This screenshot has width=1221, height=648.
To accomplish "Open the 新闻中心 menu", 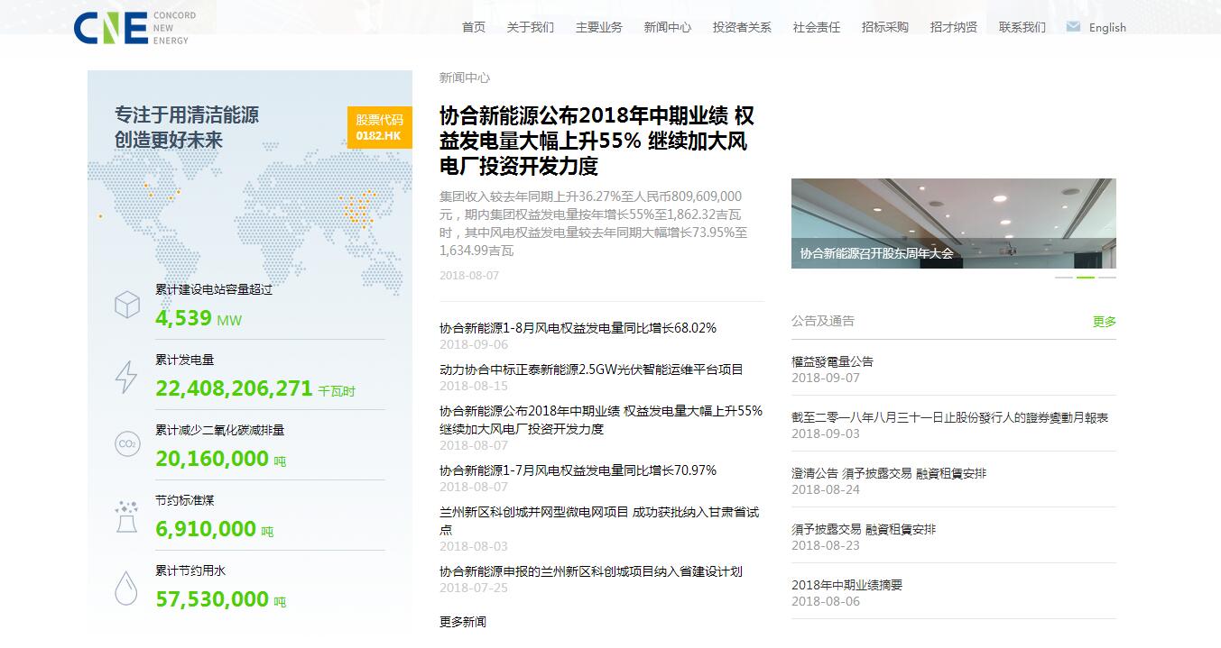I will pyautogui.click(x=667, y=27).
